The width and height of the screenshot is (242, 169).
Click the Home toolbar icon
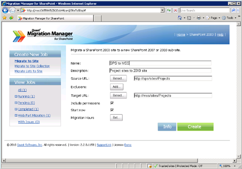pos(180,18)
